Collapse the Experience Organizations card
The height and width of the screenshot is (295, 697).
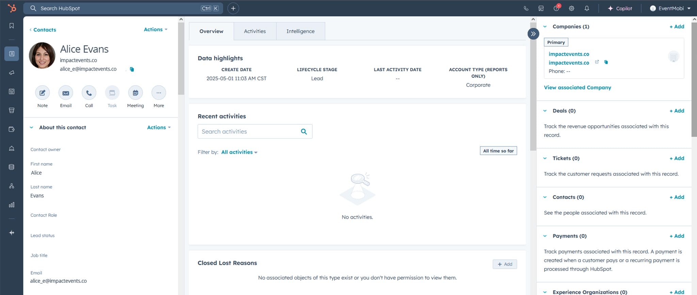pyautogui.click(x=545, y=292)
